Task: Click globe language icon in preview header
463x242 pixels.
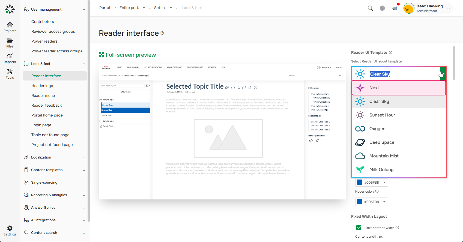Action: click(x=319, y=67)
